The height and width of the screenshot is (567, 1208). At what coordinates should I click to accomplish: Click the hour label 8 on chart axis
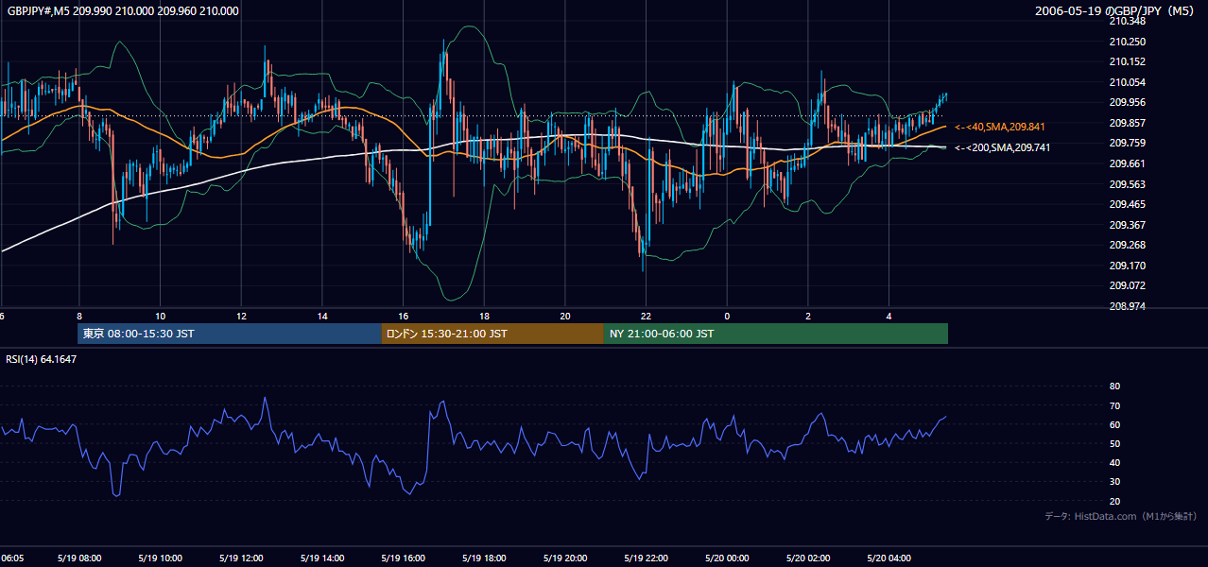(79, 316)
